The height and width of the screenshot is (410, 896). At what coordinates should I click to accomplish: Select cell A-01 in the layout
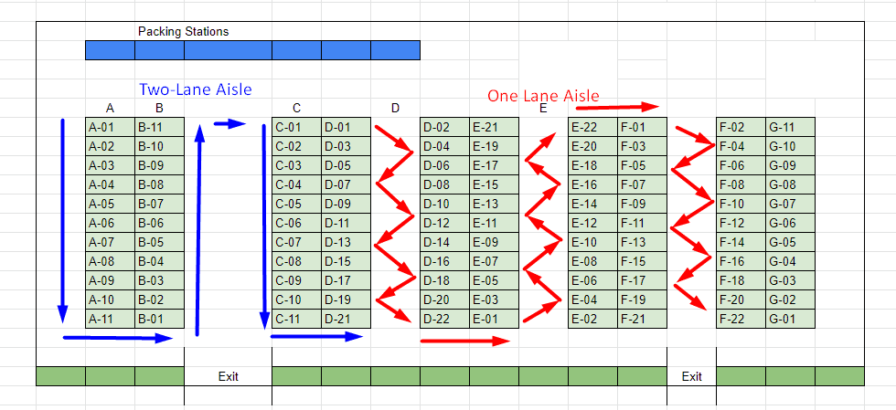coord(111,127)
